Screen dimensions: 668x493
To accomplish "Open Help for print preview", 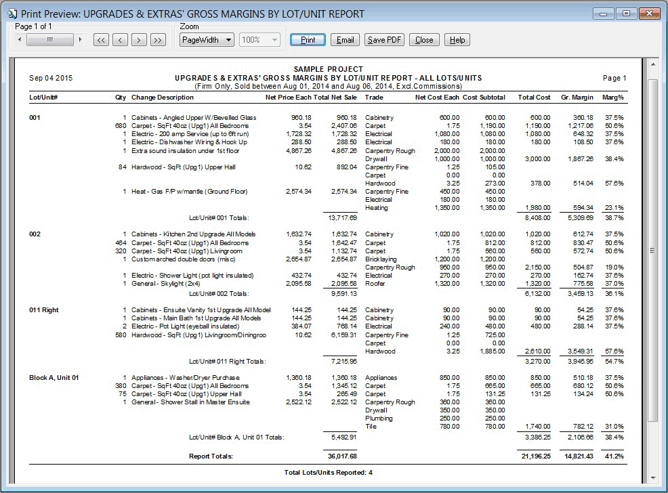I will point(457,40).
